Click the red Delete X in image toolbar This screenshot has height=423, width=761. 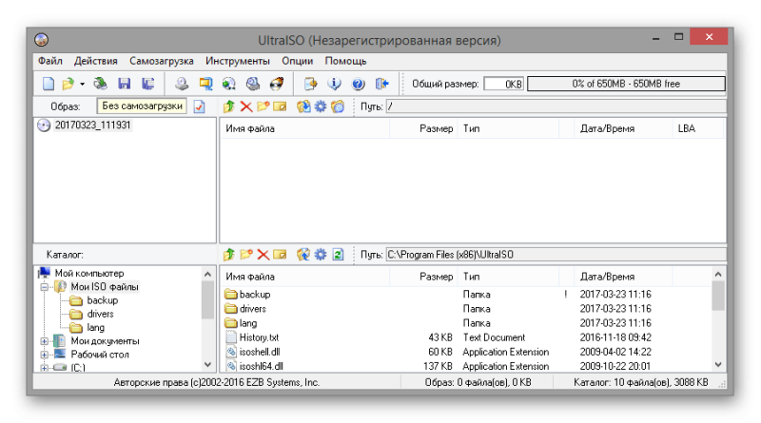coord(246,106)
